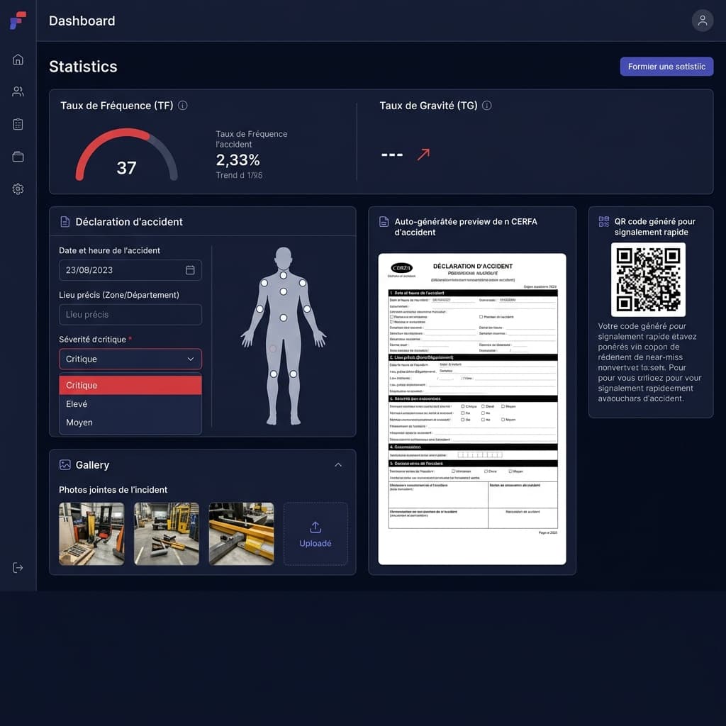Screen dimensions: 726x726
Task: Open the settings gear in sidebar
Action: point(18,189)
